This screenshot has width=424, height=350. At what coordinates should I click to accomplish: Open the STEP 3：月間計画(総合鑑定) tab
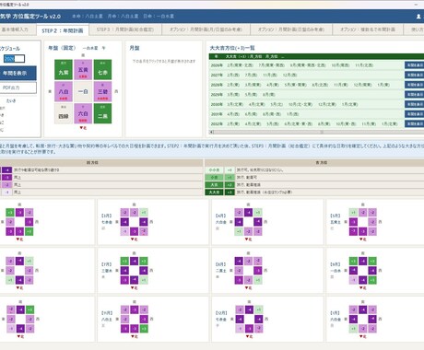tap(125, 29)
